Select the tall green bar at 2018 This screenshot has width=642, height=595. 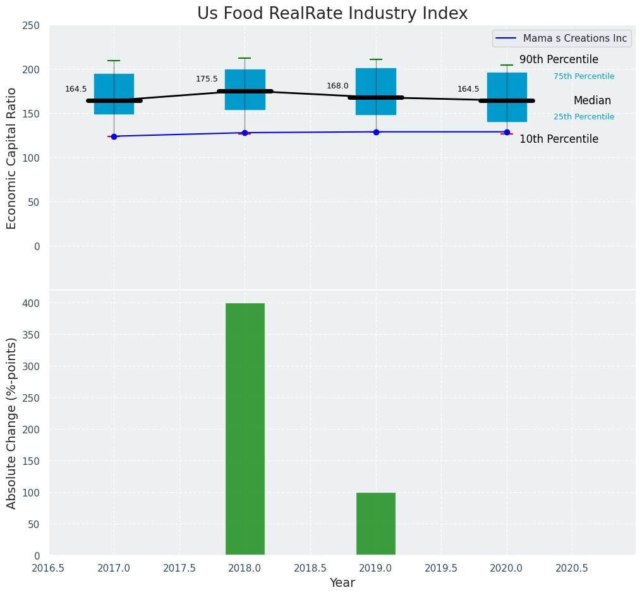pyautogui.click(x=245, y=429)
